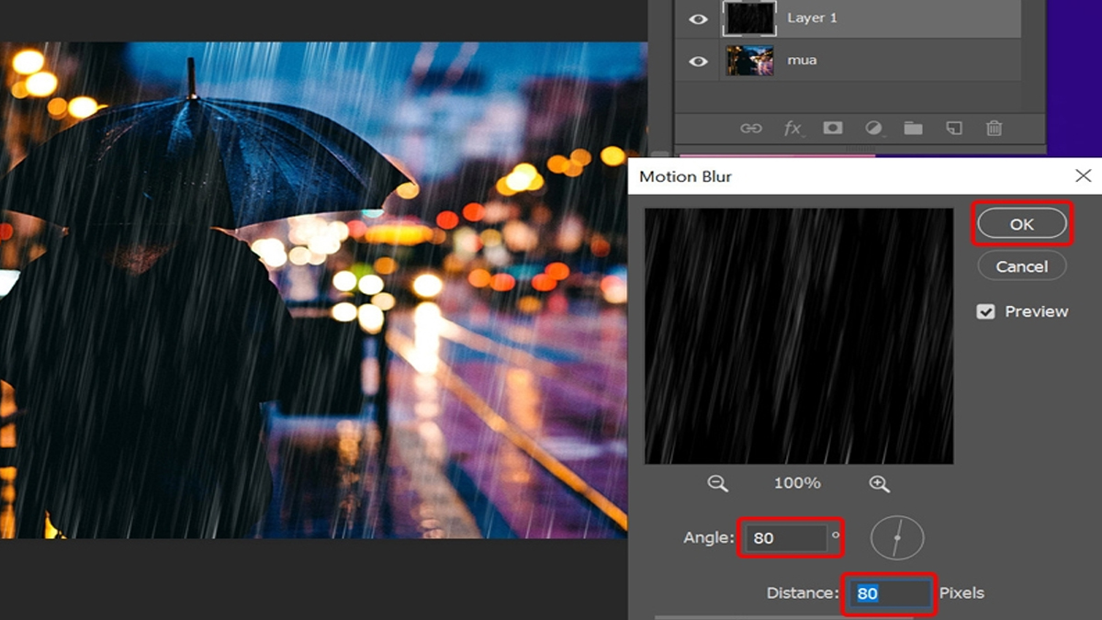
Task: Open the adjustment layer circle menu
Action: pos(873,129)
